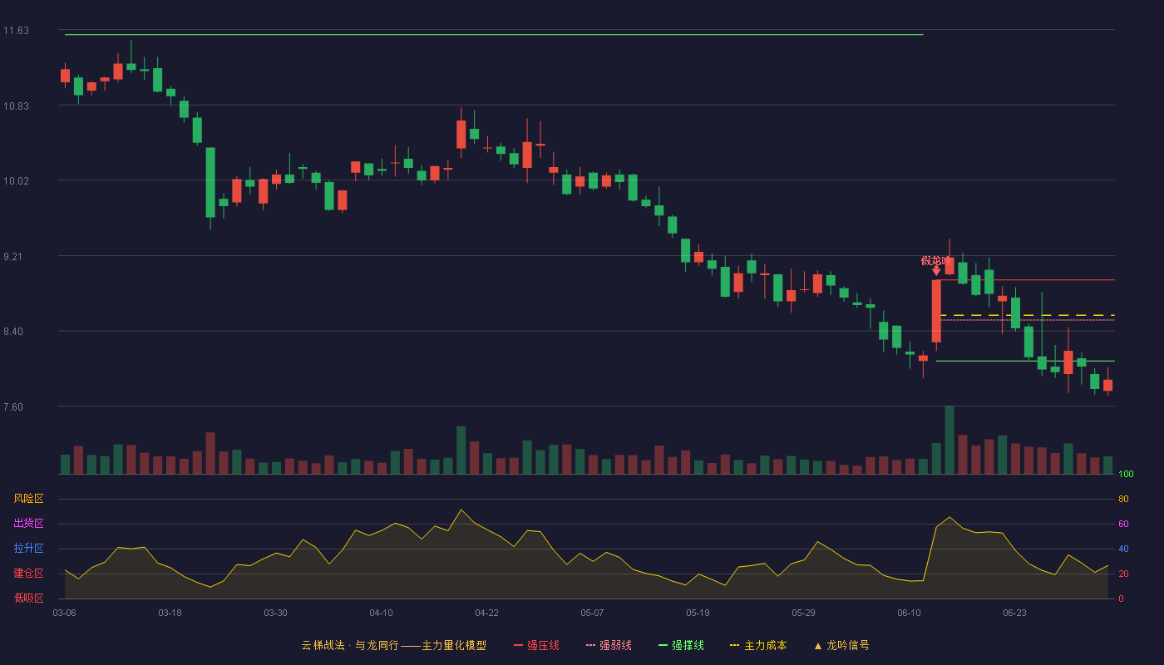Image resolution: width=1164 pixels, height=665 pixels.
Task: Click the 建仓区 zone label
Action: (x=28, y=574)
